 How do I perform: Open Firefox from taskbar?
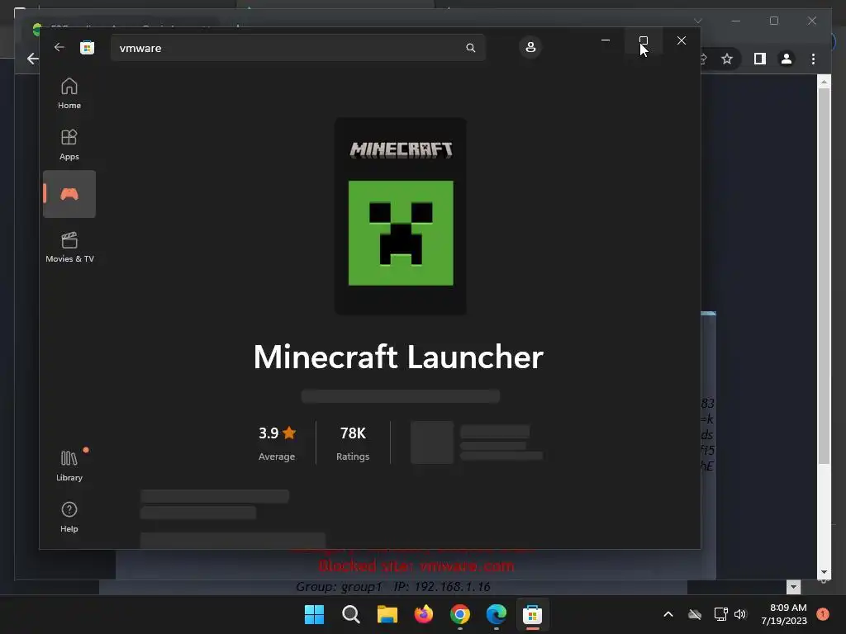click(424, 614)
